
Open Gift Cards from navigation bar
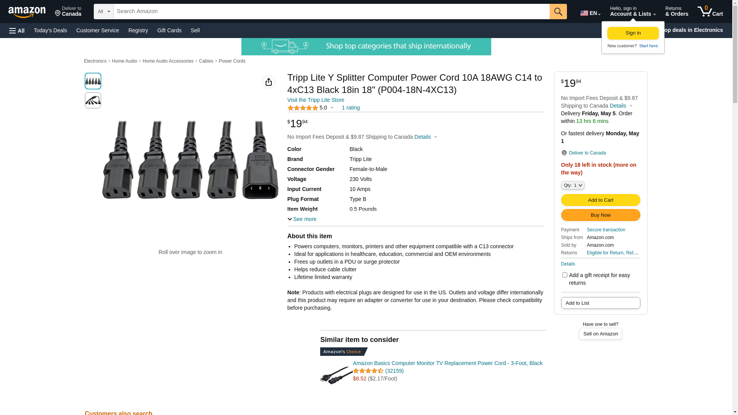[169, 30]
